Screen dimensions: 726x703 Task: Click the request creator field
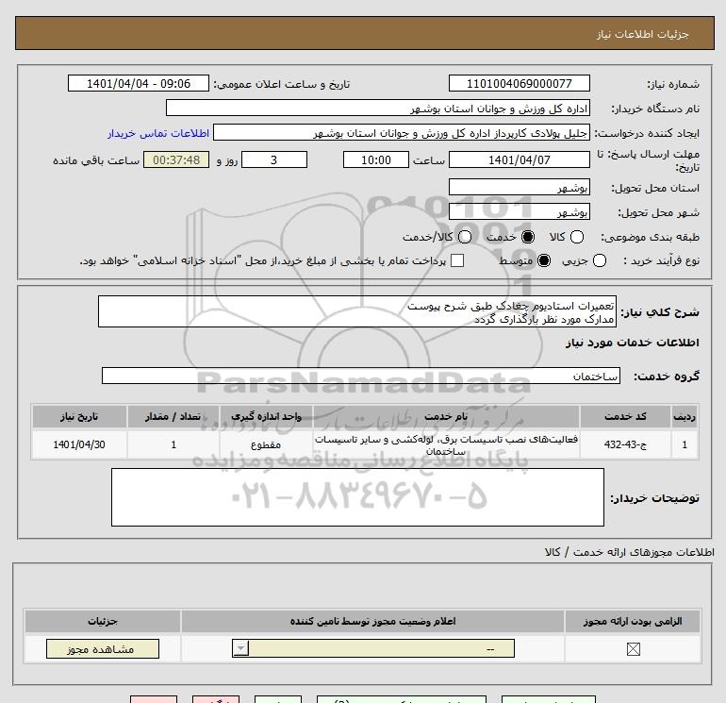402,132
